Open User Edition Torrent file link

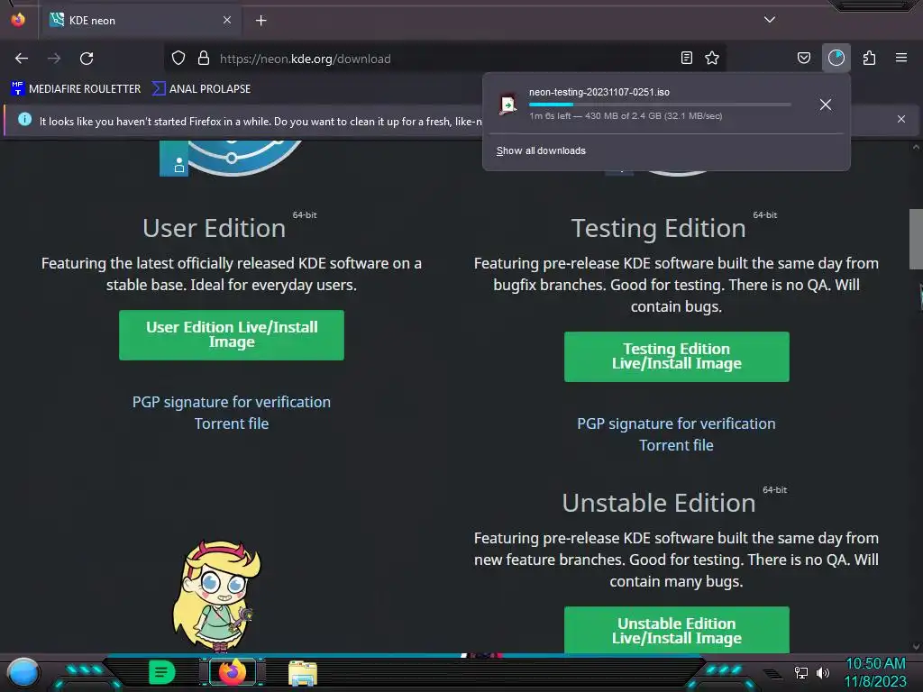click(x=232, y=423)
